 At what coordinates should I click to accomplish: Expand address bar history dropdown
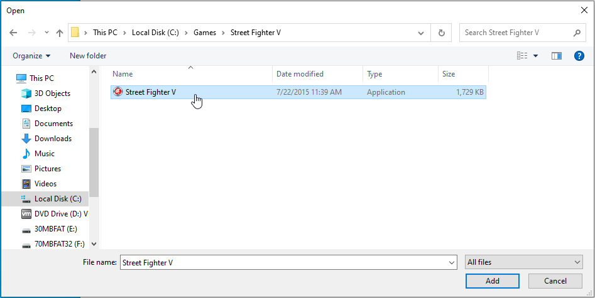coord(421,33)
